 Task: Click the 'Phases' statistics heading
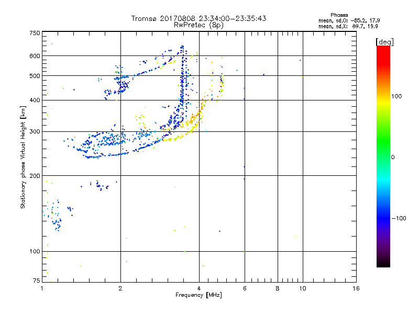click(x=339, y=15)
